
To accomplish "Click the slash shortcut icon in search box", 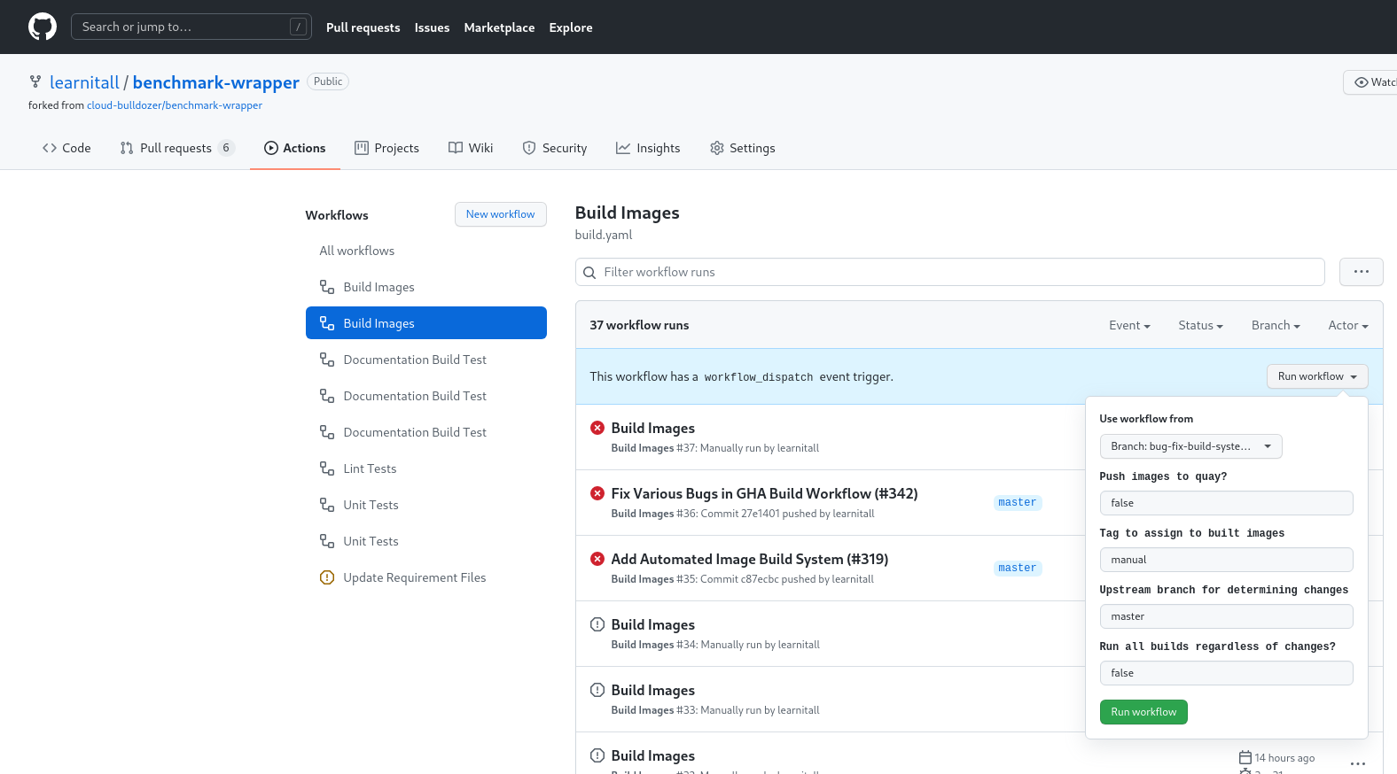I will point(299,27).
